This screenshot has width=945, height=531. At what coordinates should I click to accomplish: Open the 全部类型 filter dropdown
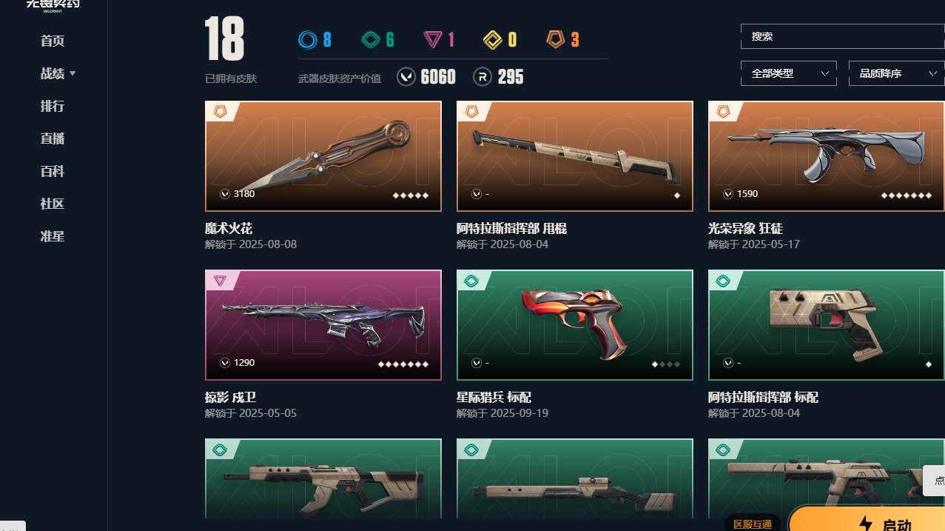[789, 73]
